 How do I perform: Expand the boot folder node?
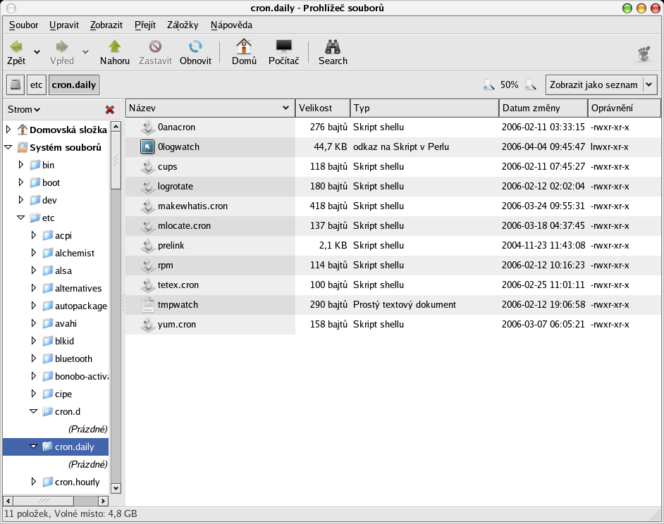21,182
